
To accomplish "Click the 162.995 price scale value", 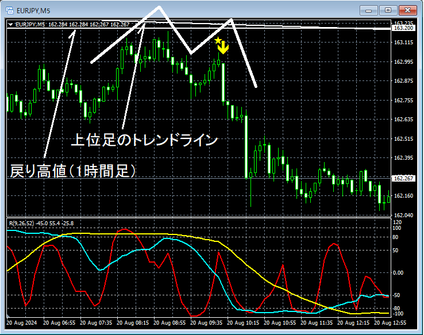I will tap(403, 61).
